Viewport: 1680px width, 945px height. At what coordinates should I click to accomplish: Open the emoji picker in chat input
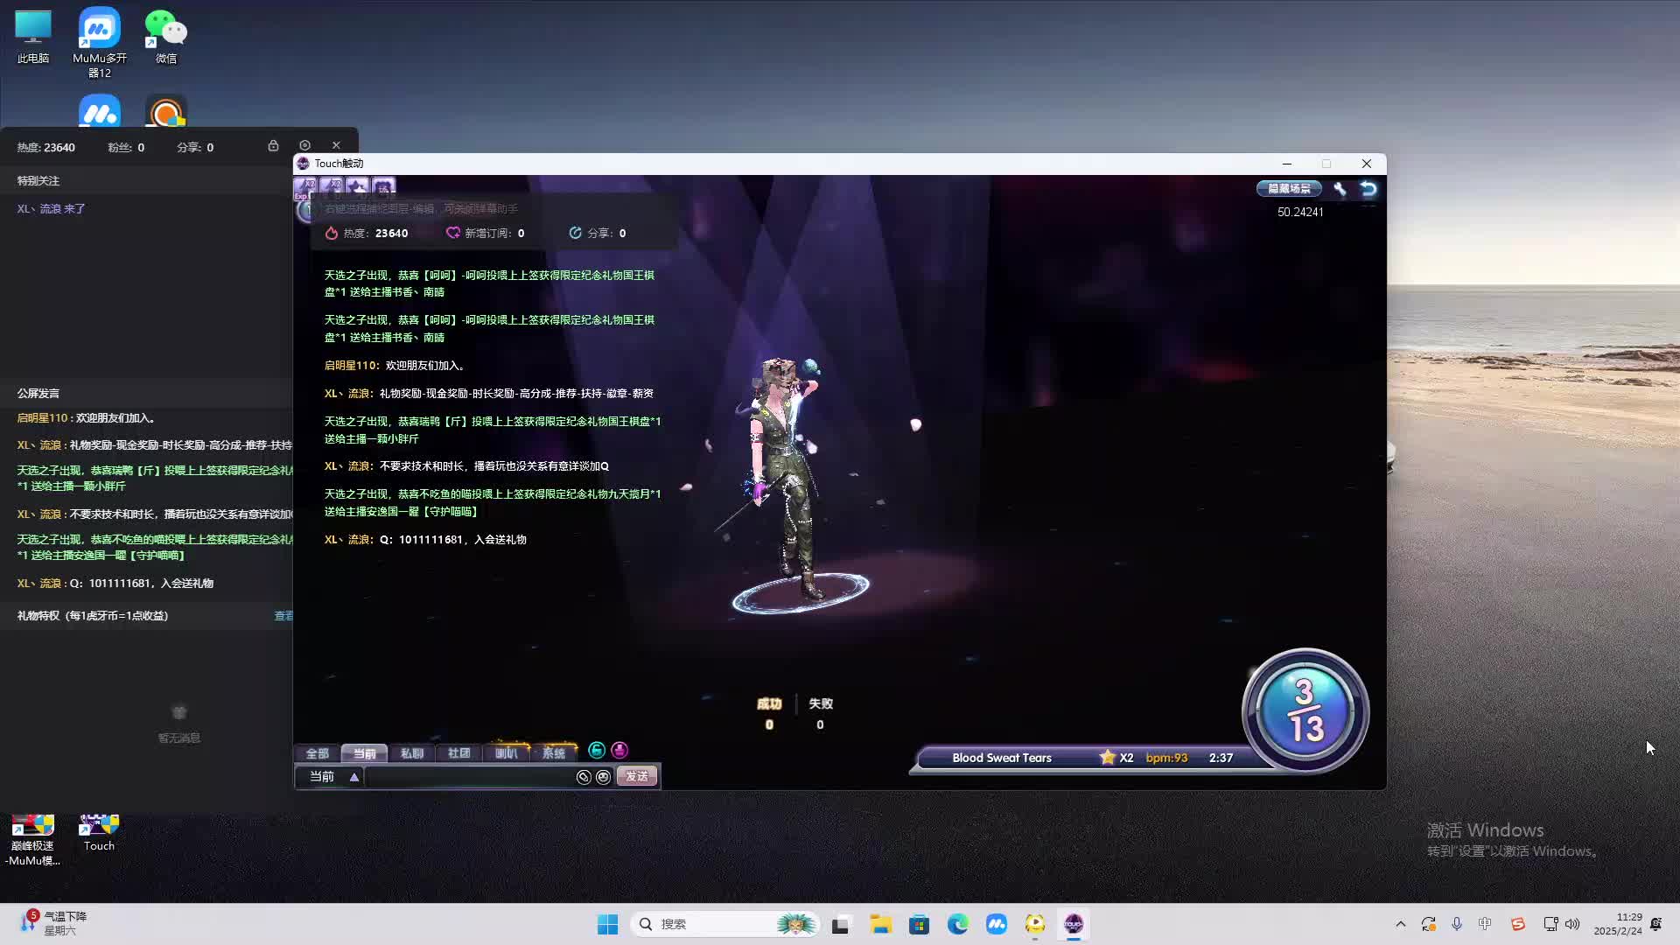604,777
